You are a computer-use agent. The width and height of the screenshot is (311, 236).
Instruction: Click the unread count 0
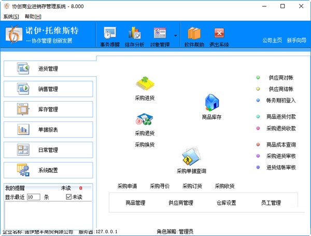[x=80, y=188]
